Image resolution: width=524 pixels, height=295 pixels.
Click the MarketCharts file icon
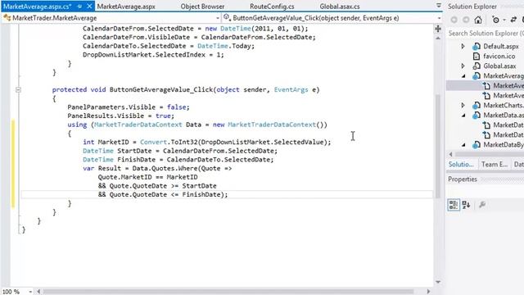coord(477,106)
